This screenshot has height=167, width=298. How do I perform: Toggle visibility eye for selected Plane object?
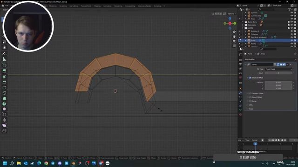pos(292,40)
